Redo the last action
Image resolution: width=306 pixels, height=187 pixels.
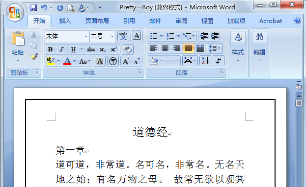pos(60,8)
